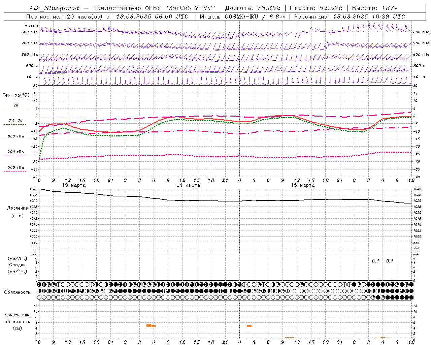
Task: Click the dashed line sample under Td 2м
Action: click(x=15, y=125)
